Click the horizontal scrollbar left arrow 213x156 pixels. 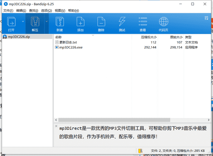pyautogui.click(x=56, y=120)
